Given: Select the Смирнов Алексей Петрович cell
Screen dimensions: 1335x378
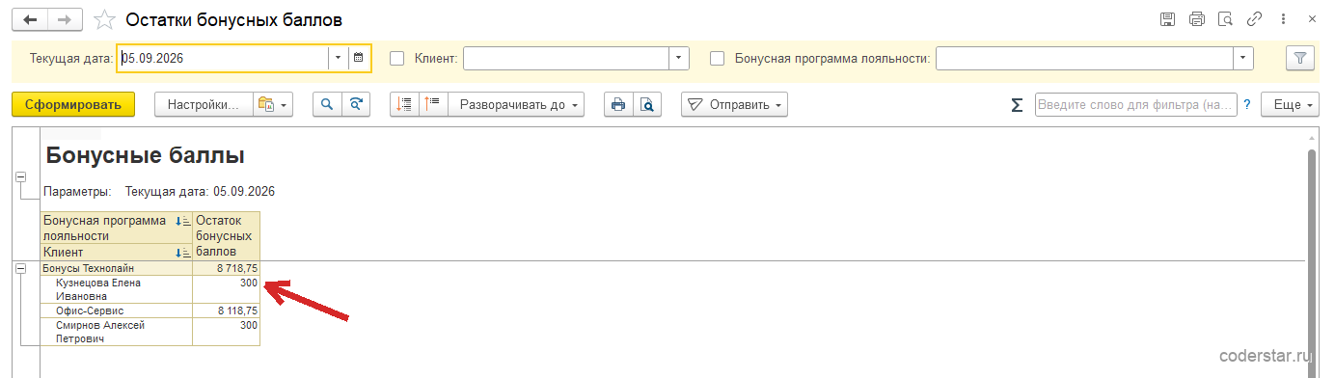Looking at the screenshot, I should point(117,333).
